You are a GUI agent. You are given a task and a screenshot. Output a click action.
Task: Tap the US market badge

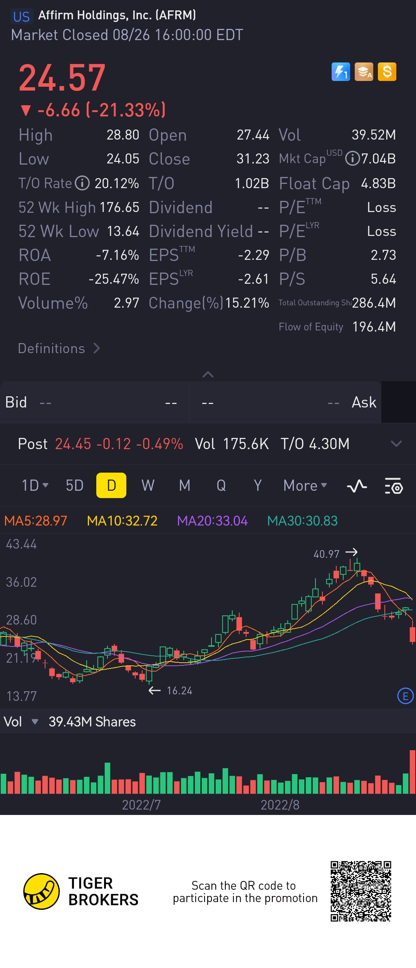pyautogui.click(x=21, y=17)
